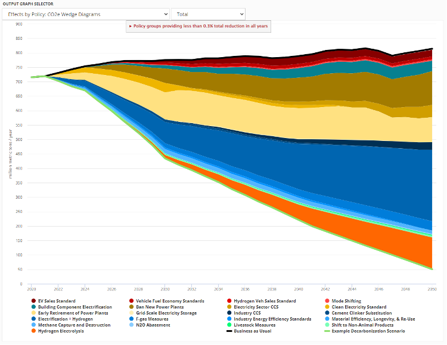
Task: Click the Hydrogen Electrolysis legend dot
Action: (x=33, y=331)
